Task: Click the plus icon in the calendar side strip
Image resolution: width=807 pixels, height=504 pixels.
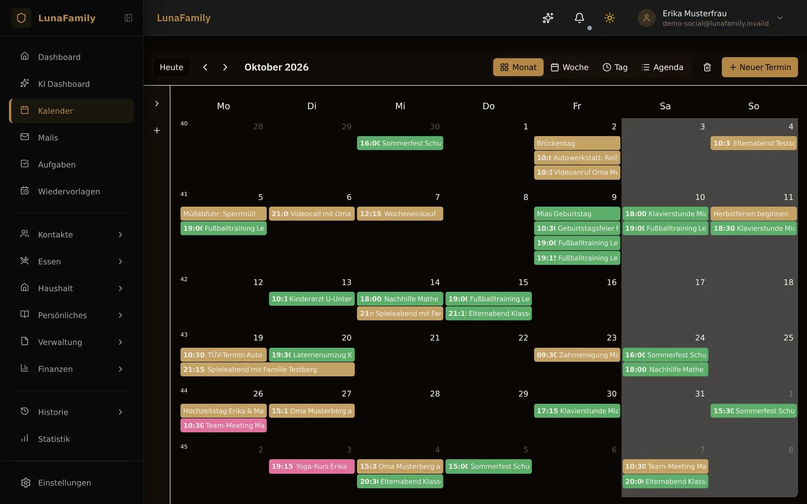Action: coord(157,131)
